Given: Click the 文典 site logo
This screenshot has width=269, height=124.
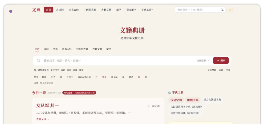Looking at the screenshot, I should coord(36,10).
